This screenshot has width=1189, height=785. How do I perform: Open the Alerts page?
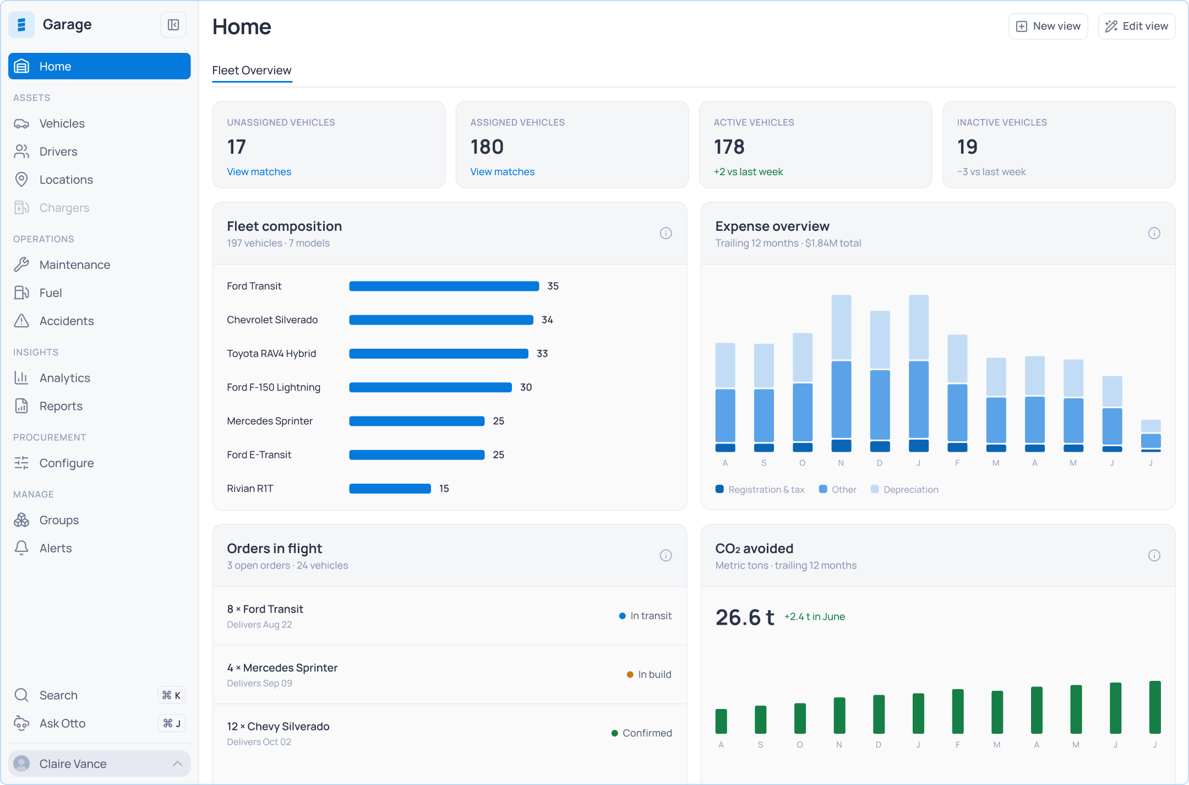click(x=100, y=548)
